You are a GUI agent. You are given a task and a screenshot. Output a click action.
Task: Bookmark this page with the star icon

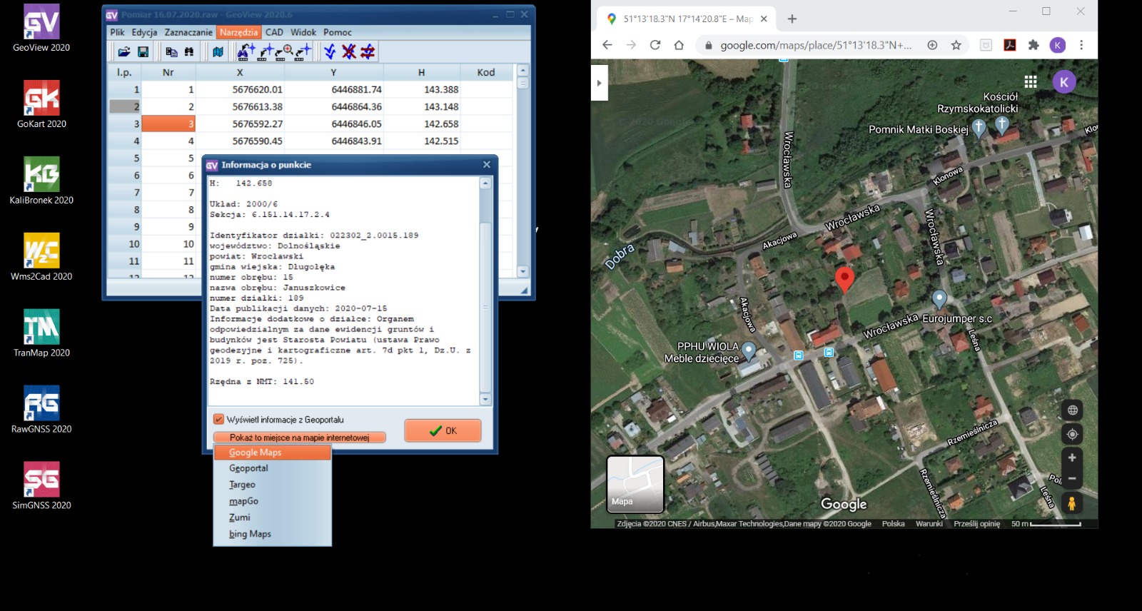(x=956, y=45)
